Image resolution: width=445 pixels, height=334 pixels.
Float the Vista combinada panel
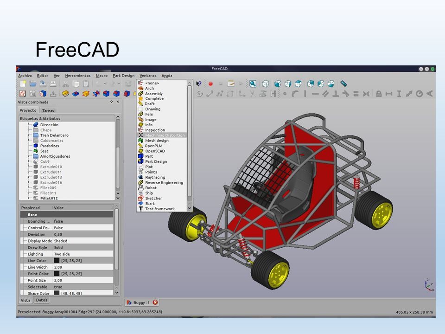point(112,102)
